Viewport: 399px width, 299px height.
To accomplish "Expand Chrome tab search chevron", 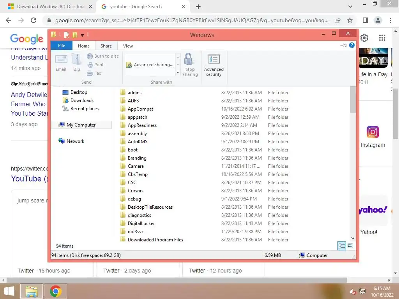I will [x=350, y=7].
